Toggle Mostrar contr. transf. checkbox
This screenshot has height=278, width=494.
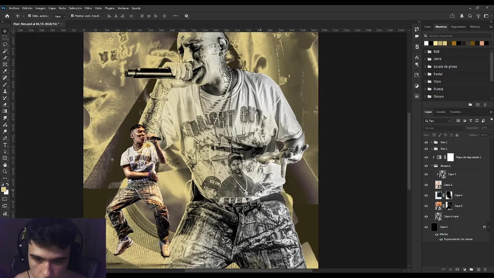(x=72, y=16)
